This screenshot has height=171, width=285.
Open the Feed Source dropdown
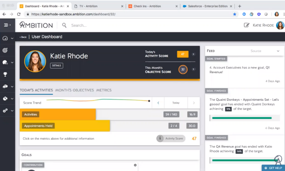point(265,51)
